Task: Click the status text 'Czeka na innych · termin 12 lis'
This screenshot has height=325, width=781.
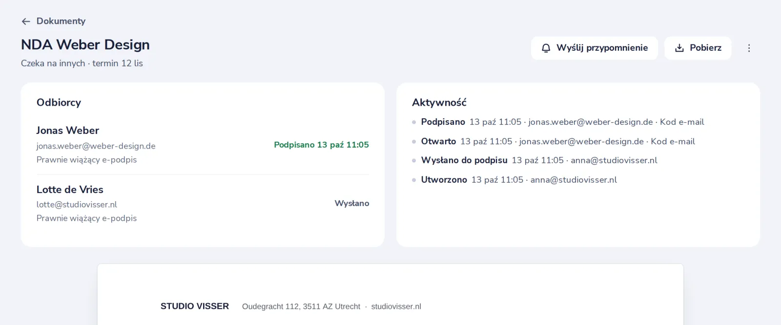Action: 82,63
